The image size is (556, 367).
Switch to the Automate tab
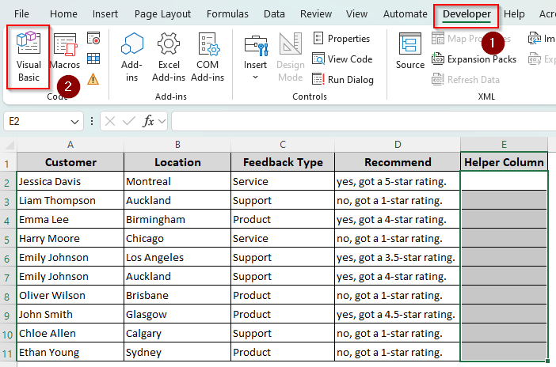405,13
